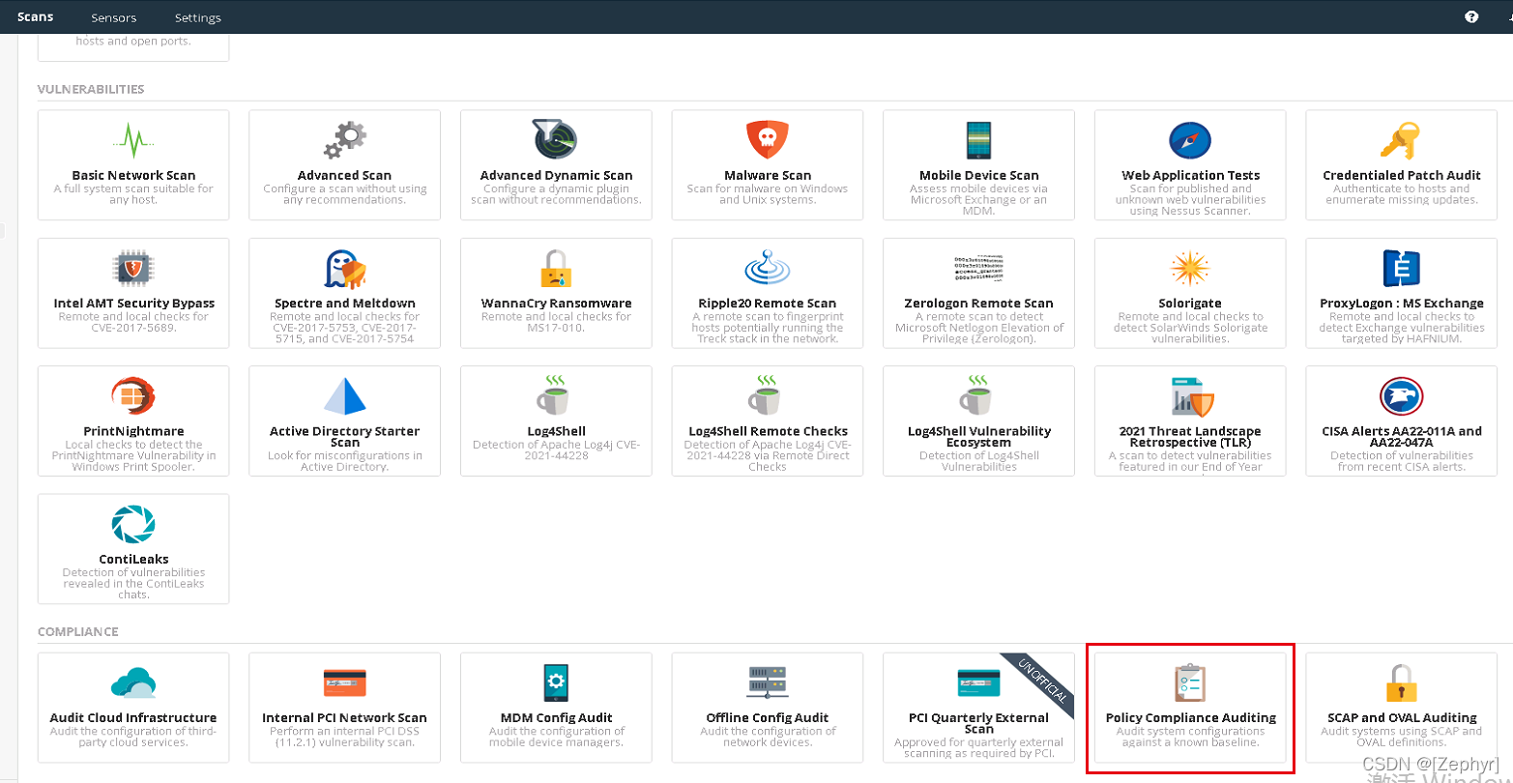
Task: Open the Offline Config Audit server icon
Action: [768, 682]
